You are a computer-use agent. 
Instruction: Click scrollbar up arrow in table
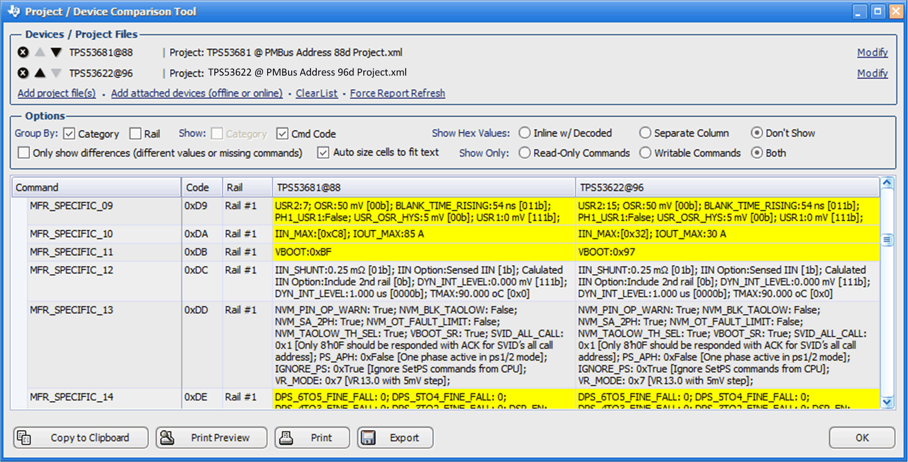[887, 183]
